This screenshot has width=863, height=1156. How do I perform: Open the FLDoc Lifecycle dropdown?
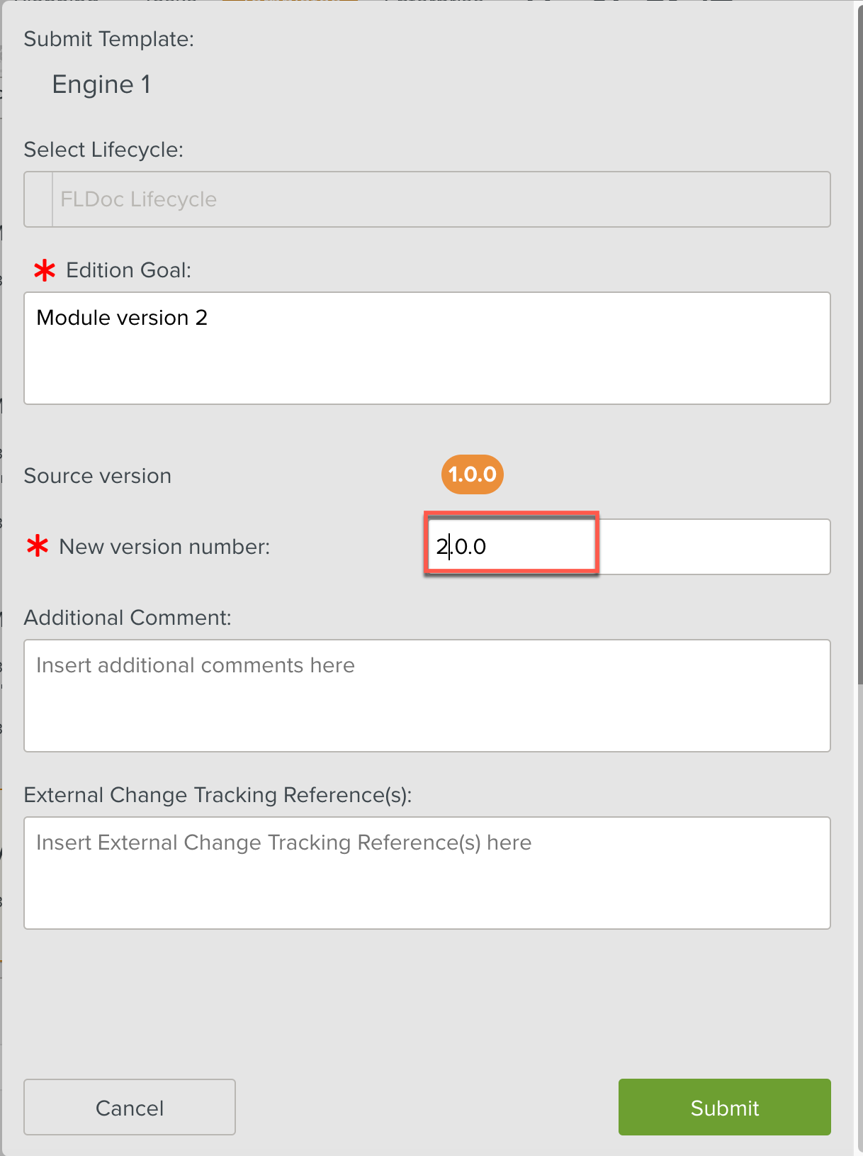[x=441, y=199]
